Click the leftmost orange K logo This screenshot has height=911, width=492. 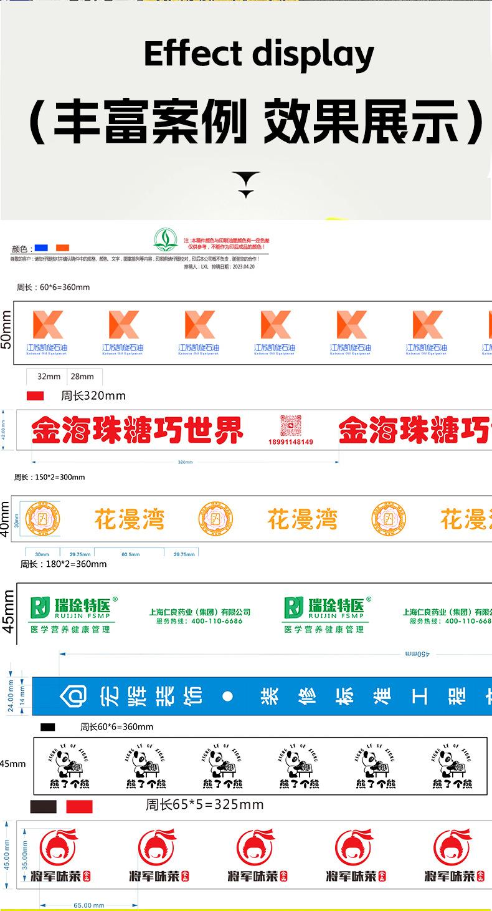[x=48, y=325]
